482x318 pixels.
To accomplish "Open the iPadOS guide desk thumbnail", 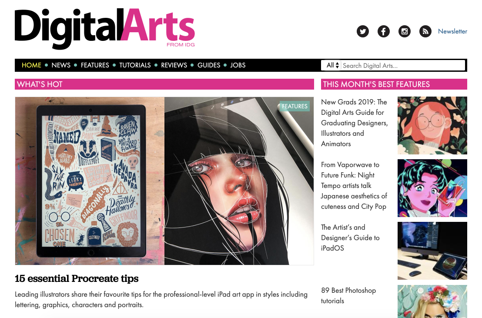I will tap(432, 251).
